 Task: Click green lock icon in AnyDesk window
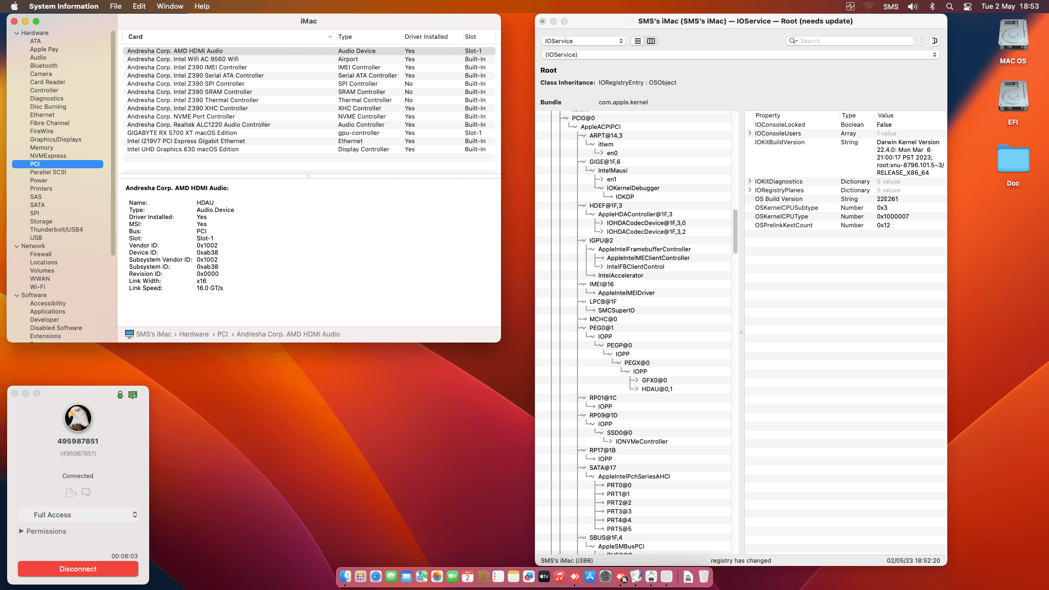(120, 394)
